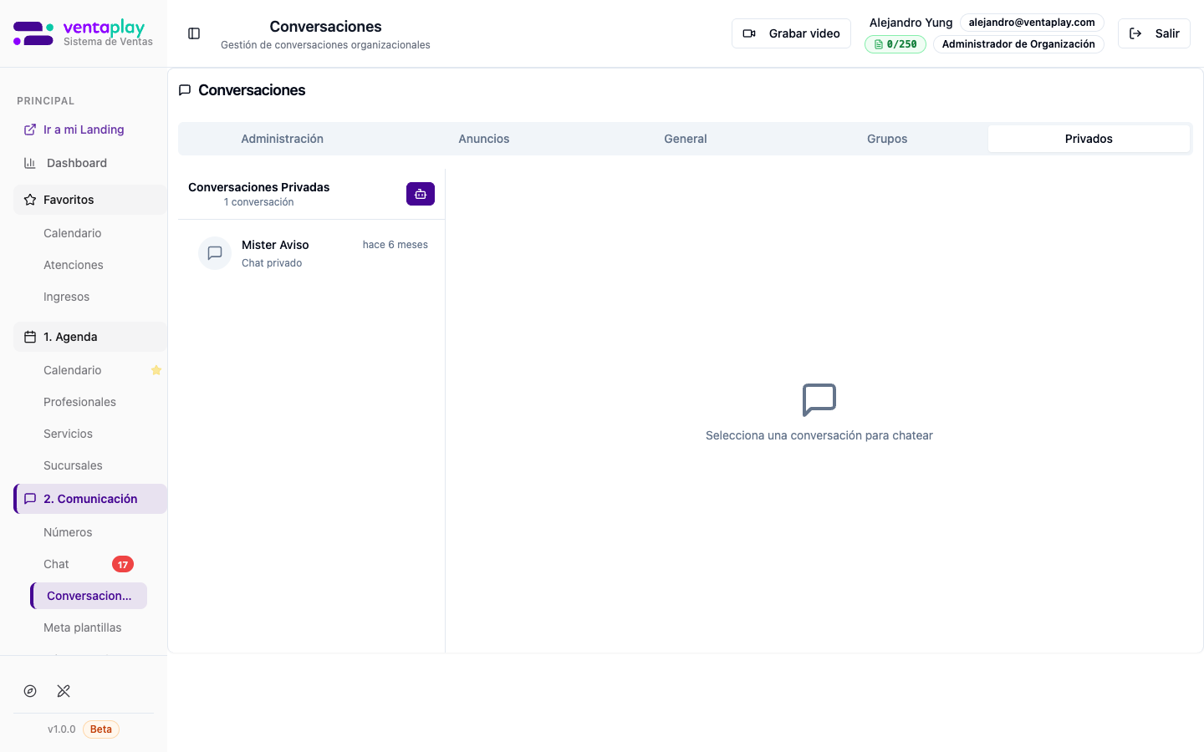The width and height of the screenshot is (1204, 752).
Task: Click the ventaplay logo
Action: point(83,33)
